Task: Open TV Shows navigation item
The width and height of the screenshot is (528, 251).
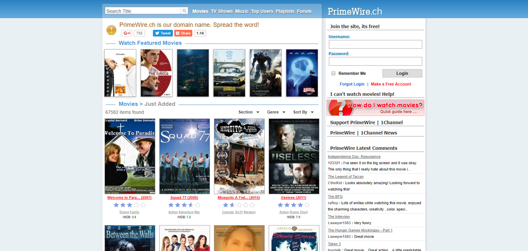Action: (x=222, y=11)
